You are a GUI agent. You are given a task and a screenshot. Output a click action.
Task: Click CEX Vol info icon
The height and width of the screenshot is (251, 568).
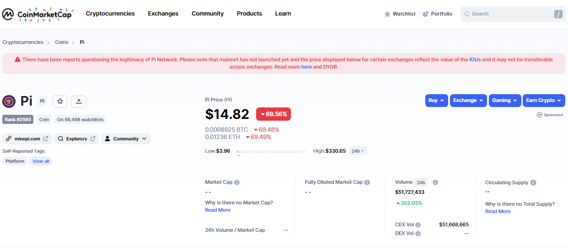pyautogui.click(x=418, y=225)
